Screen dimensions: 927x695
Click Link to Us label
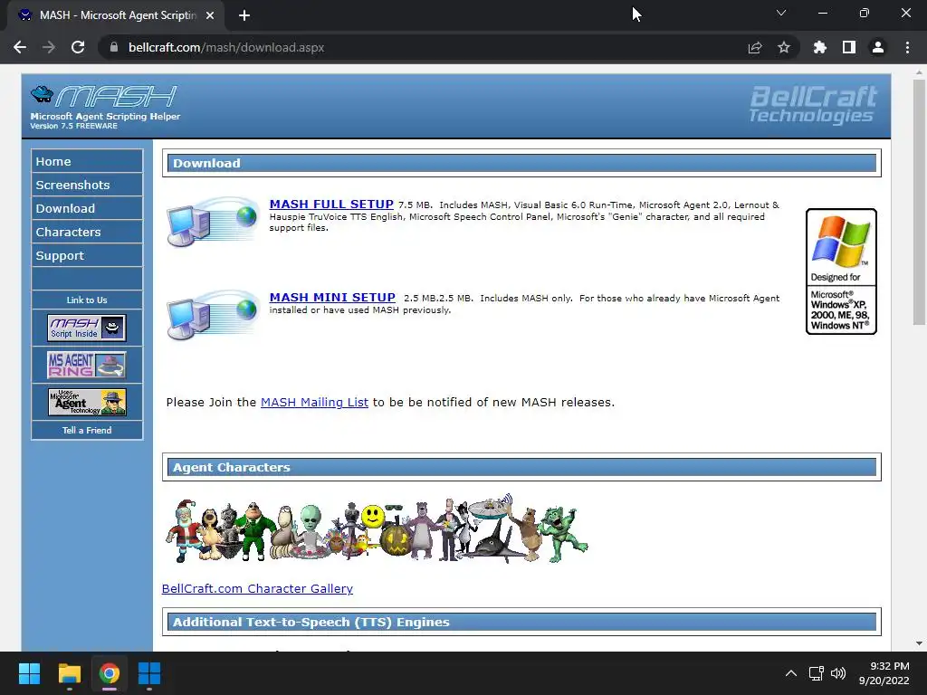87,300
